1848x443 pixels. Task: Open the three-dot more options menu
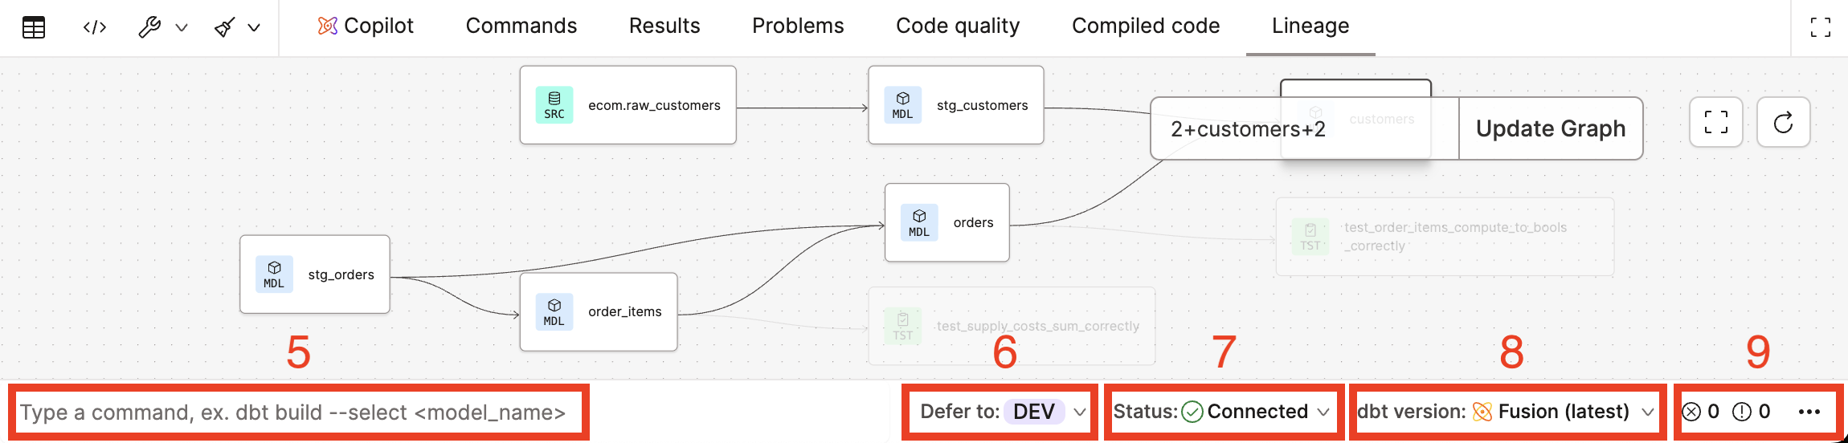click(1809, 412)
